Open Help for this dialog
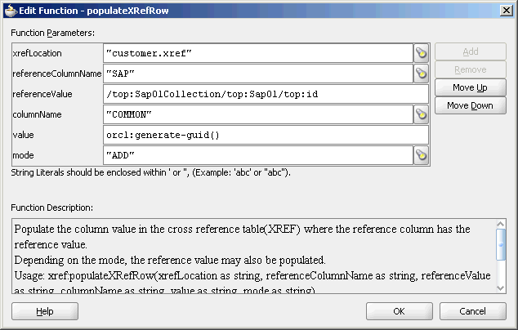This screenshot has height=330, width=518. (x=45, y=311)
